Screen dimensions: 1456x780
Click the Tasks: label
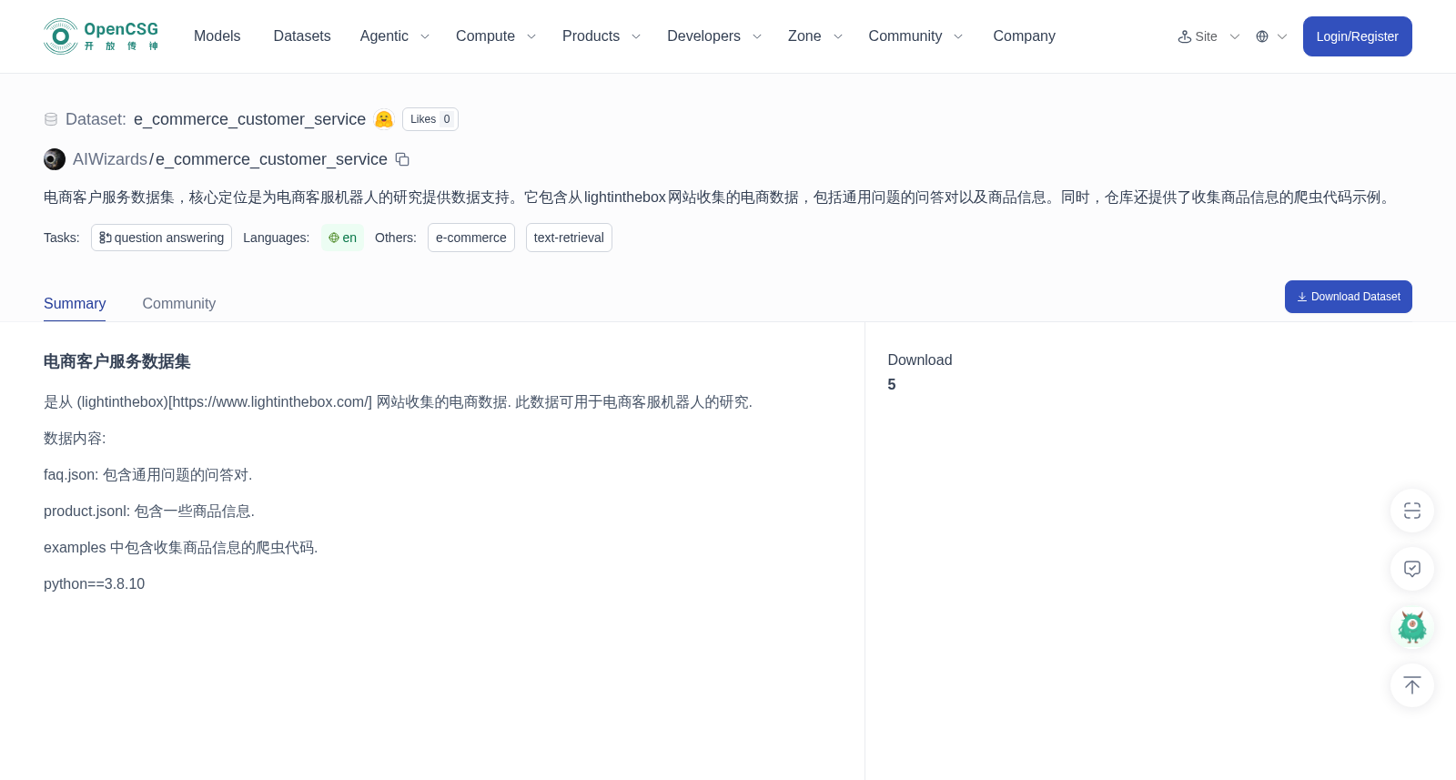[x=62, y=238]
